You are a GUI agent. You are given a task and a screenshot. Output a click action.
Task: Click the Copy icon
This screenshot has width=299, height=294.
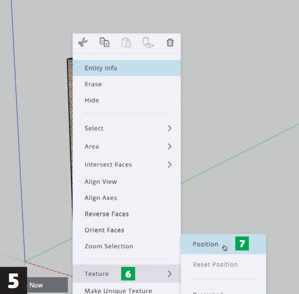pyautogui.click(x=104, y=42)
